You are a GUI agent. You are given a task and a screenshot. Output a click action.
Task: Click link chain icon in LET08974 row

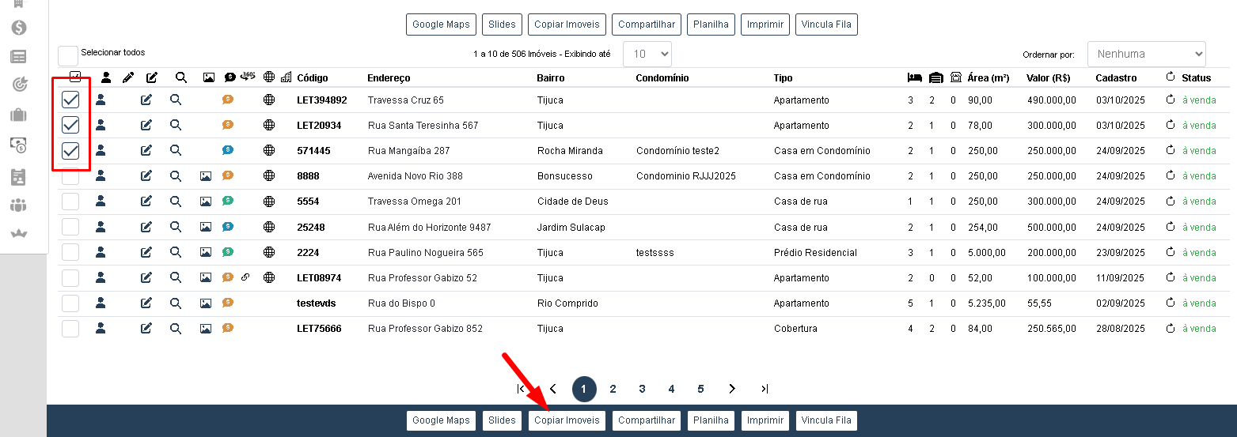click(245, 277)
